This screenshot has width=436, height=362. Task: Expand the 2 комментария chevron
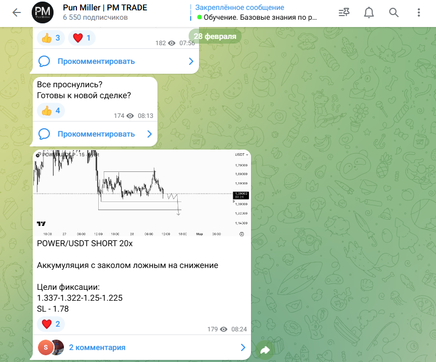pyautogui.click(x=243, y=347)
